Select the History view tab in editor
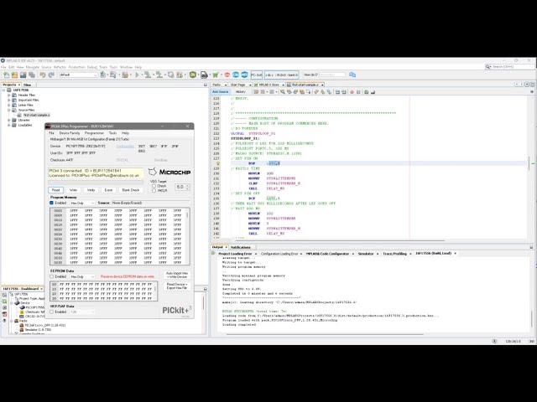This screenshot has height=402, width=537. (x=241, y=92)
